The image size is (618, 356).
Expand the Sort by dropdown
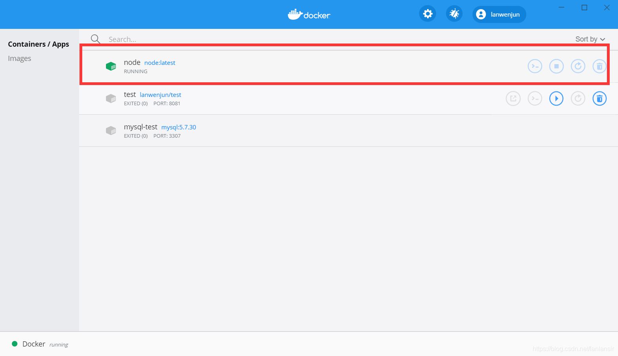click(590, 39)
